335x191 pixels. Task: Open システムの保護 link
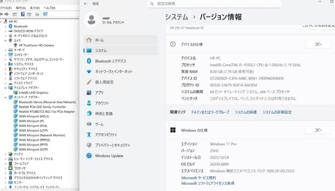coord(246,112)
